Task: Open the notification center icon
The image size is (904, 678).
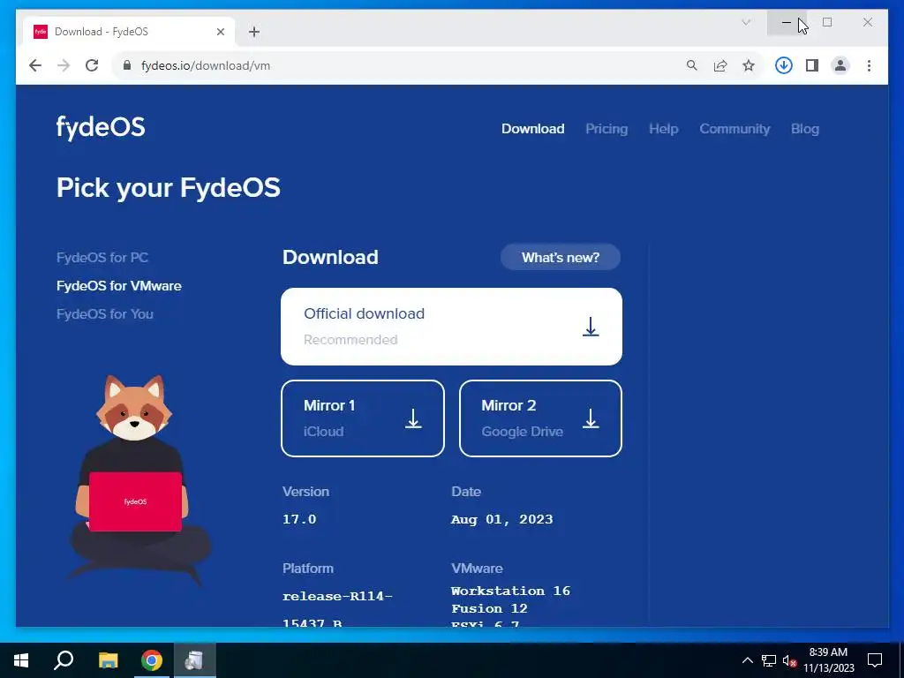Action: (875, 660)
